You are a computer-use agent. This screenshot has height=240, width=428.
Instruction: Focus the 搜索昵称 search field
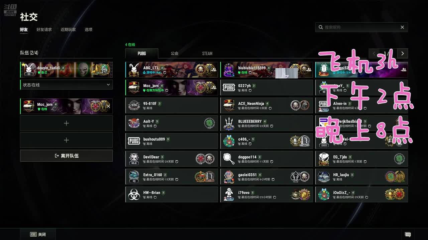[361, 27]
